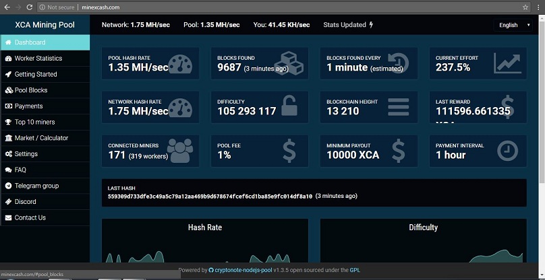Viewport: 545px width, 280px height.
Task: Click the Pool 1.35 MH/sec header stat
Action: click(212, 25)
